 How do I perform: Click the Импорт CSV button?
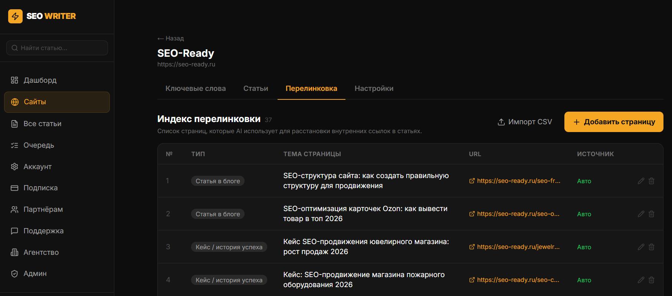tap(525, 122)
